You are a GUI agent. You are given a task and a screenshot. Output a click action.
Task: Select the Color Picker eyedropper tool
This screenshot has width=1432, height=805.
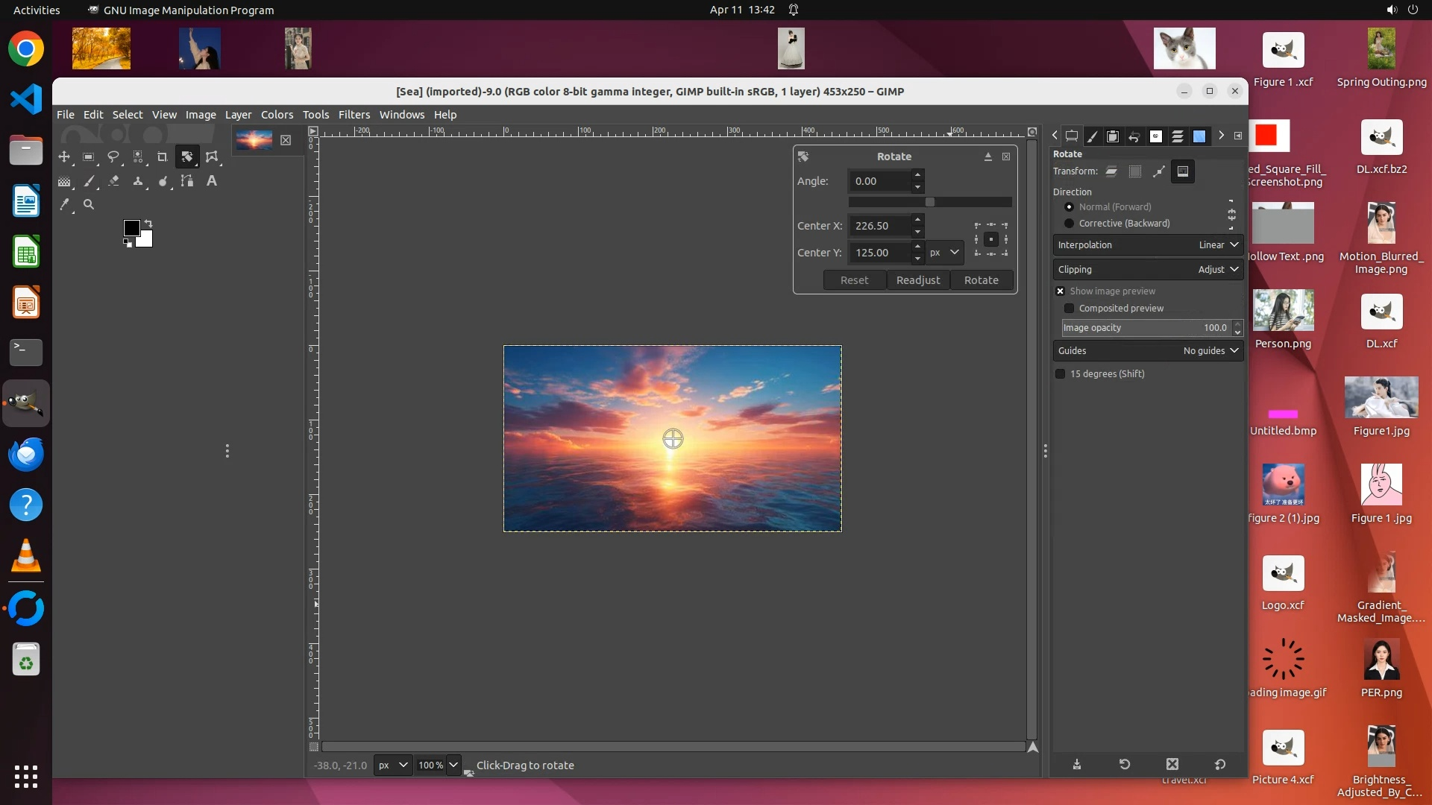click(x=65, y=204)
